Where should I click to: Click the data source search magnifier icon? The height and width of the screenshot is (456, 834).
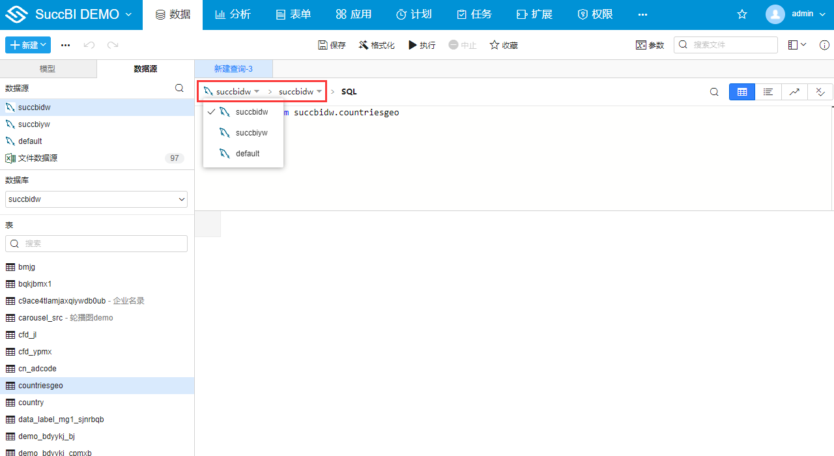tap(179, 88)
